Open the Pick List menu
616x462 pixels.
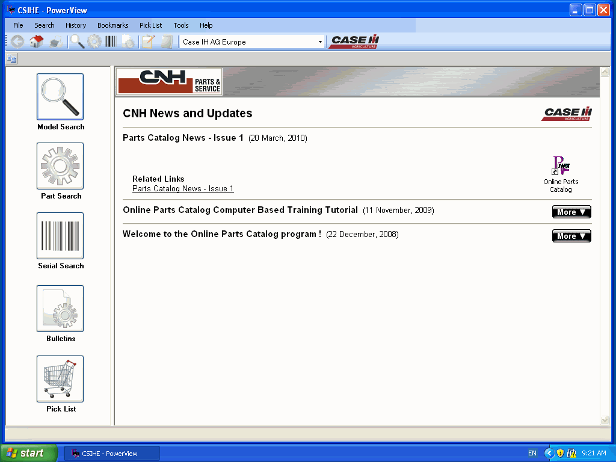click(151, 25)
